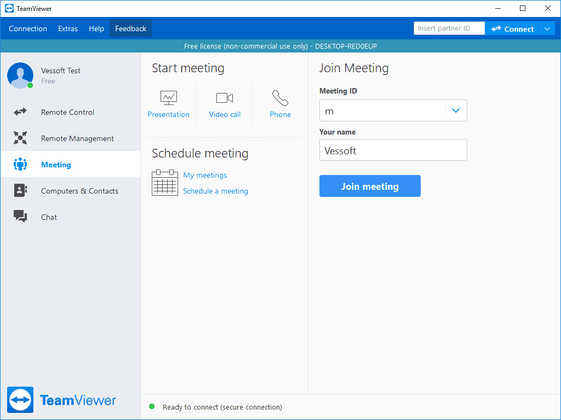The width and height of the screenshot is (561, 420).
Task: Click the Phone link text
Action: click(280, 115)
